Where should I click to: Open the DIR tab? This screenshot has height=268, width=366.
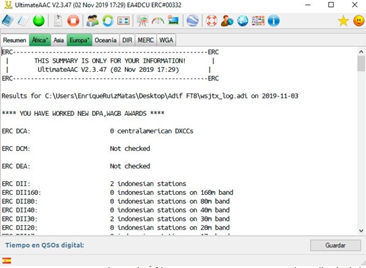127,40
